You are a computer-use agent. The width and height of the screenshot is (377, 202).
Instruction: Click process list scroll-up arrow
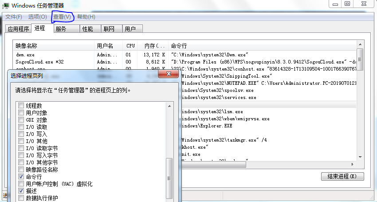[x=360, y=44]
